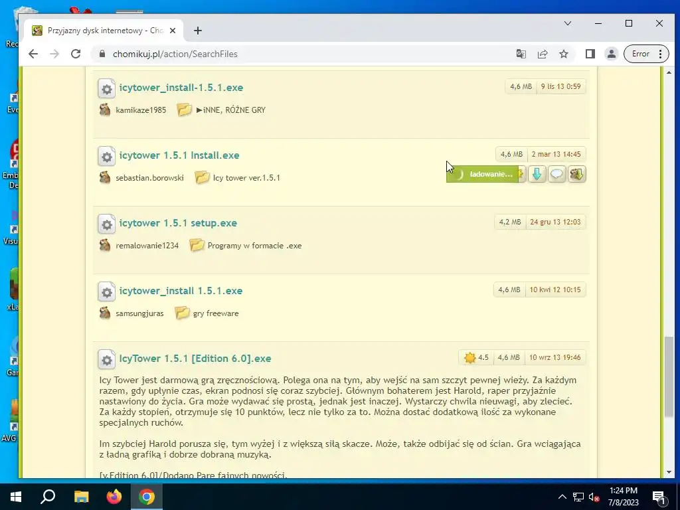Image resolution: width=680 pixels, height=510 pixels.
Task: Click the date 10 wrz 13 19:46
Action: [x=554, y=357]
